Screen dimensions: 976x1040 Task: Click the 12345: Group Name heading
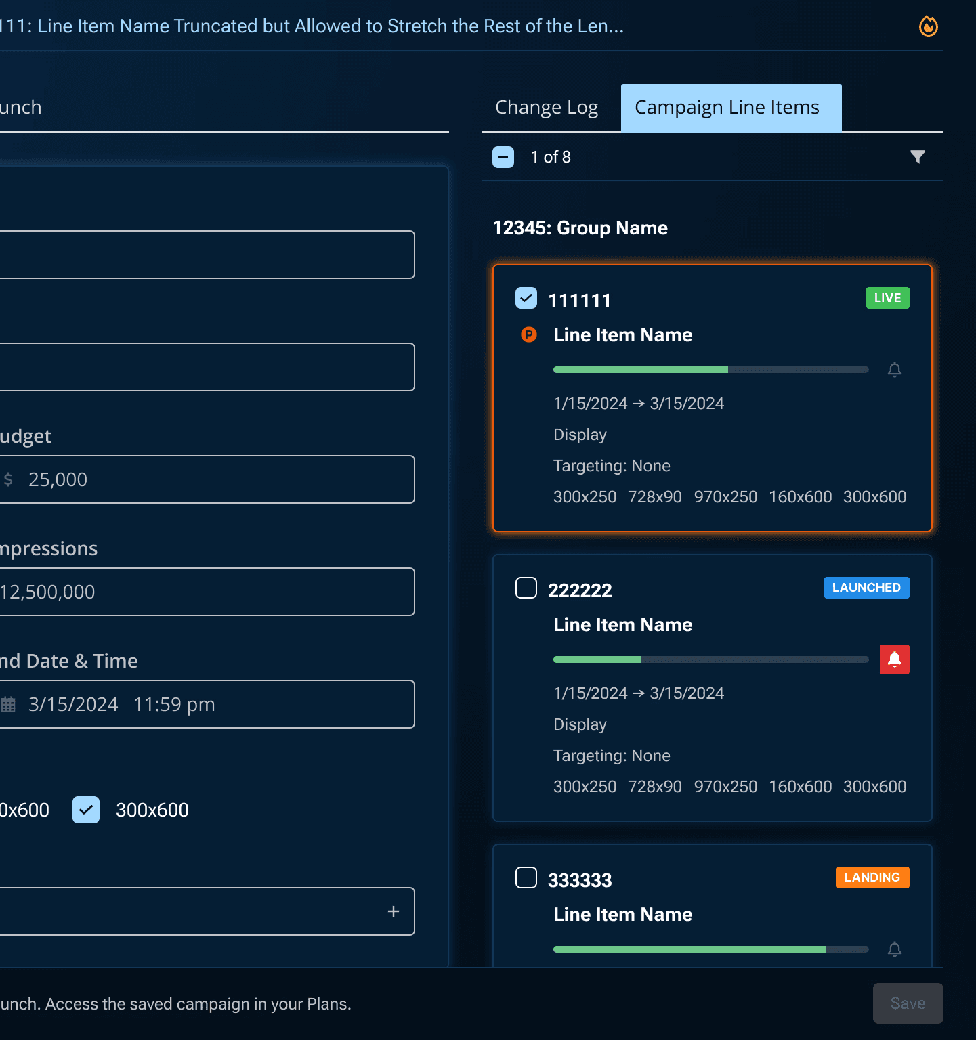pyautogui.click(x=580, y=228)
